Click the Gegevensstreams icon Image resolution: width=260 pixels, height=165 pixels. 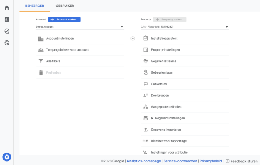145,61
